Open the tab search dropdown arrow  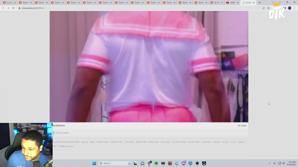273,2
